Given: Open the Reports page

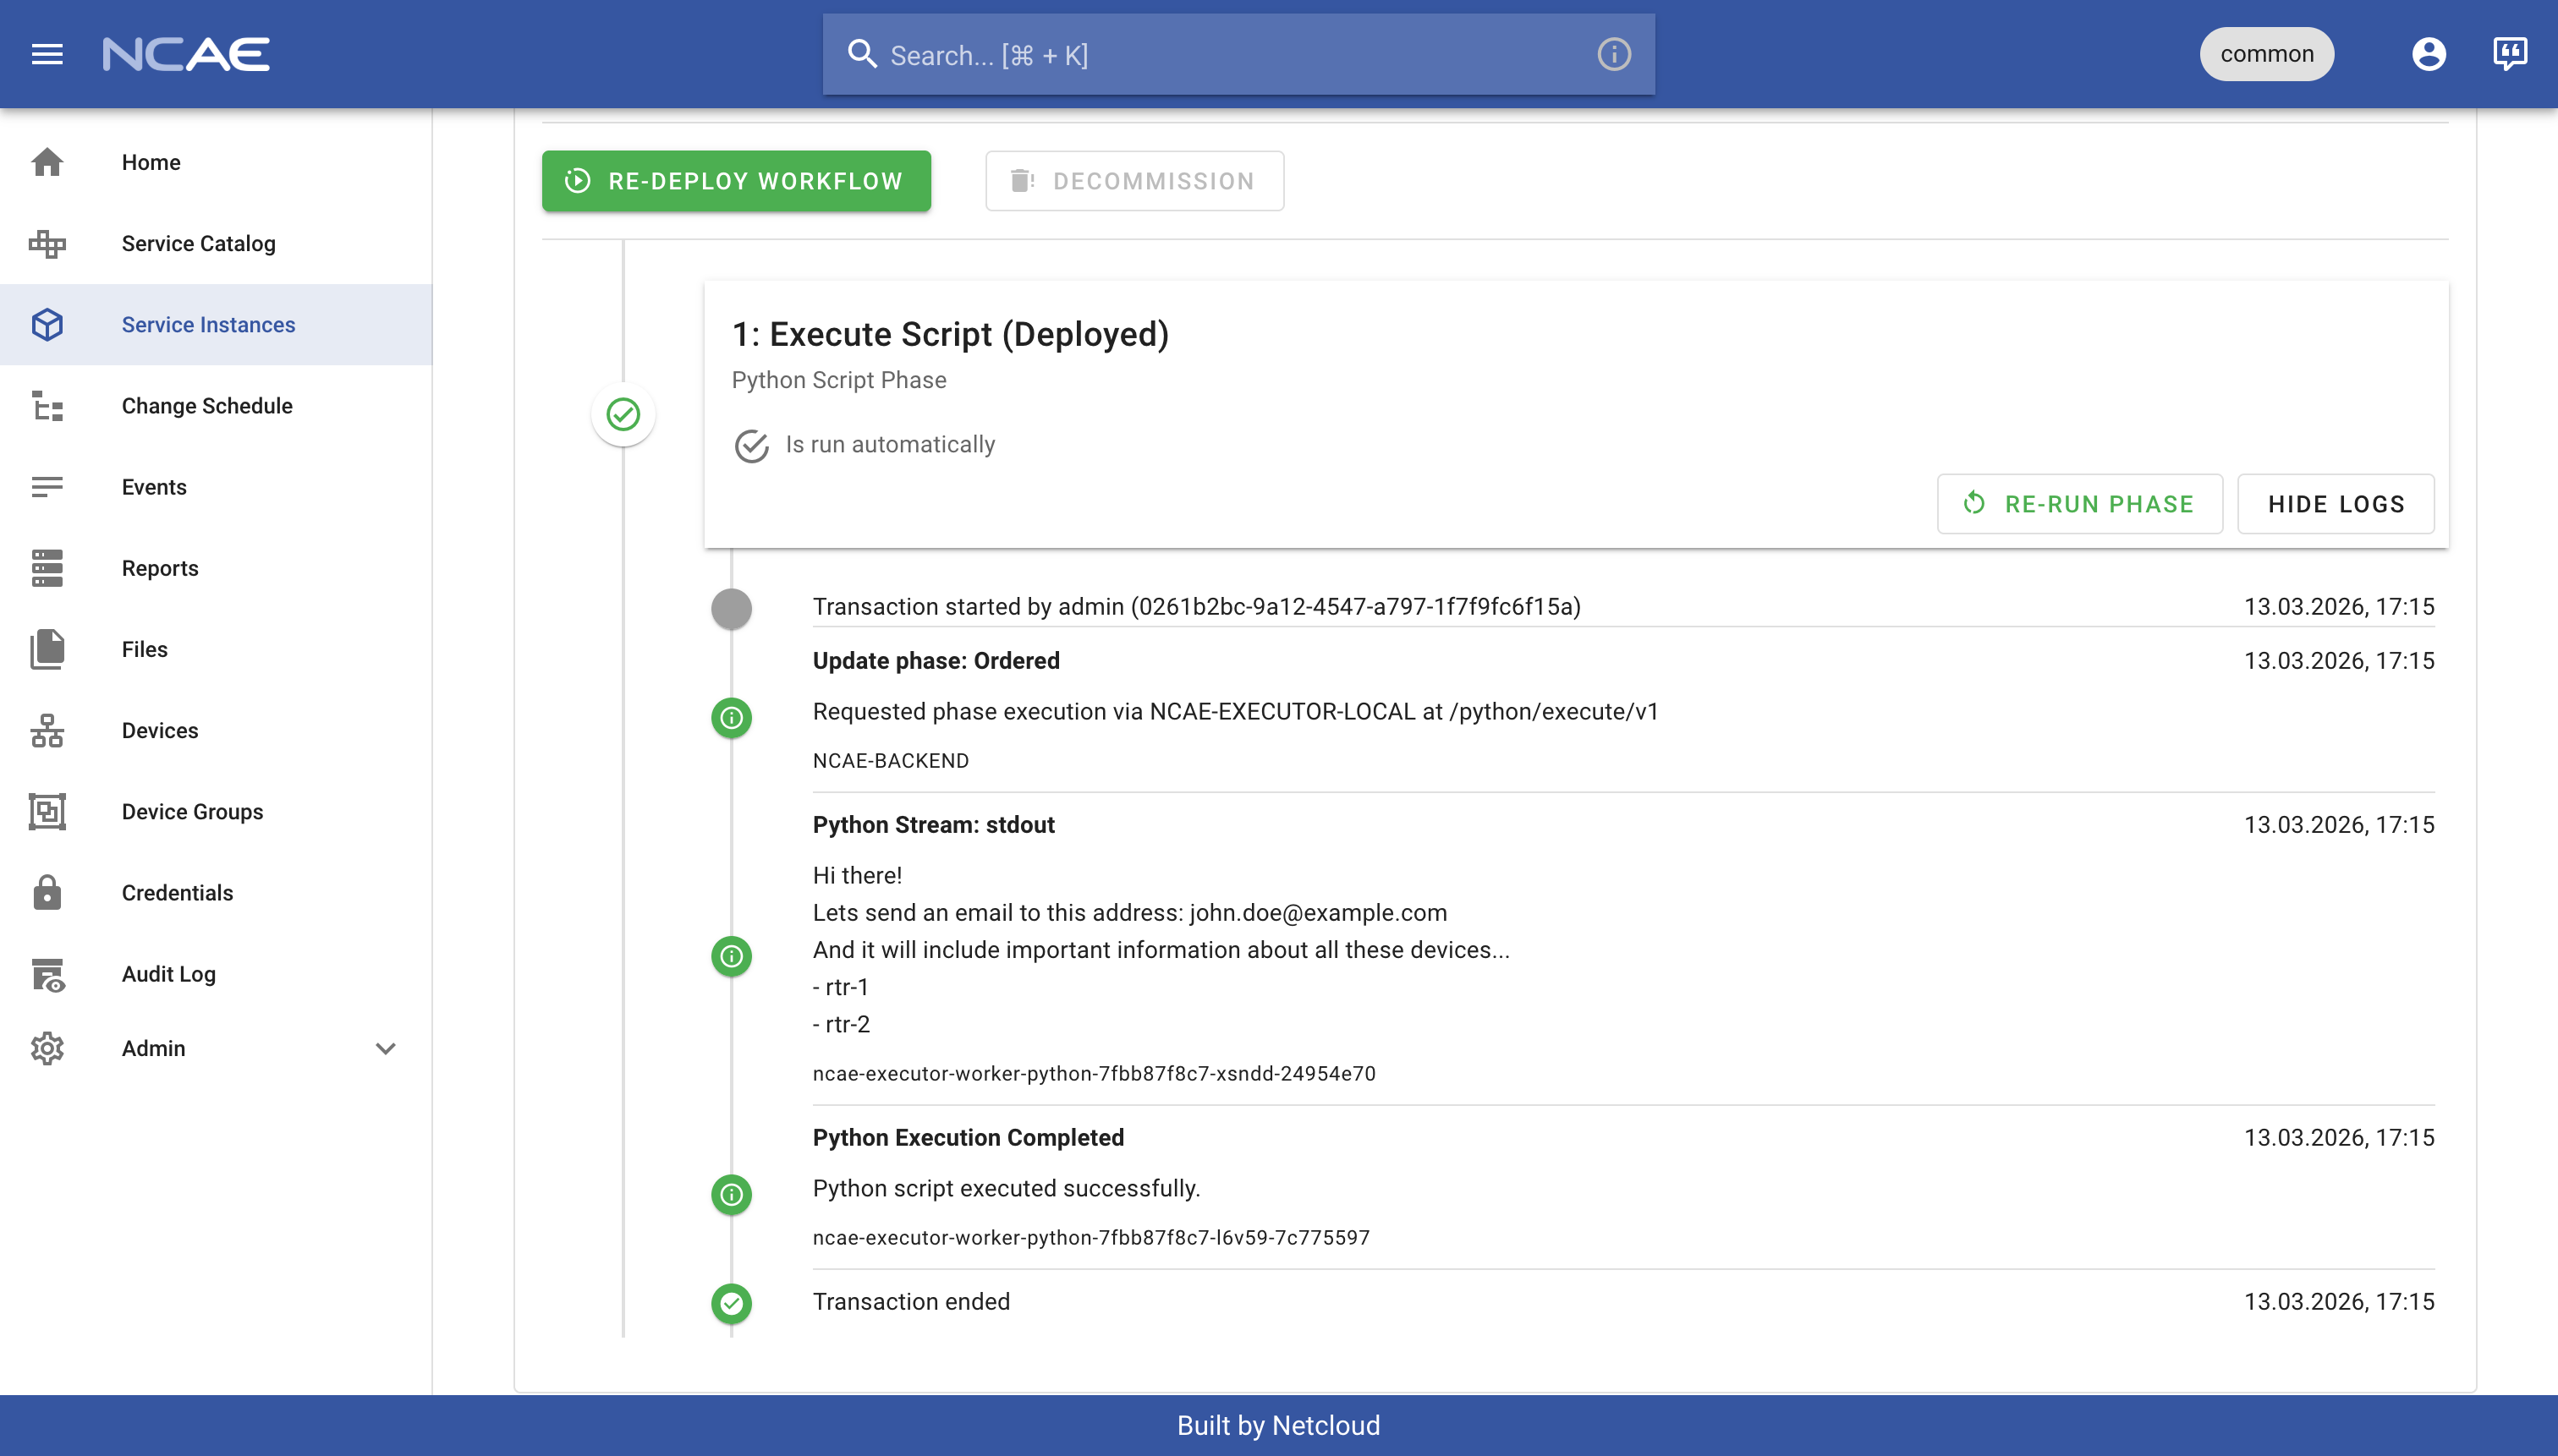Looking at the screenshot, I should tap(216, 568).
